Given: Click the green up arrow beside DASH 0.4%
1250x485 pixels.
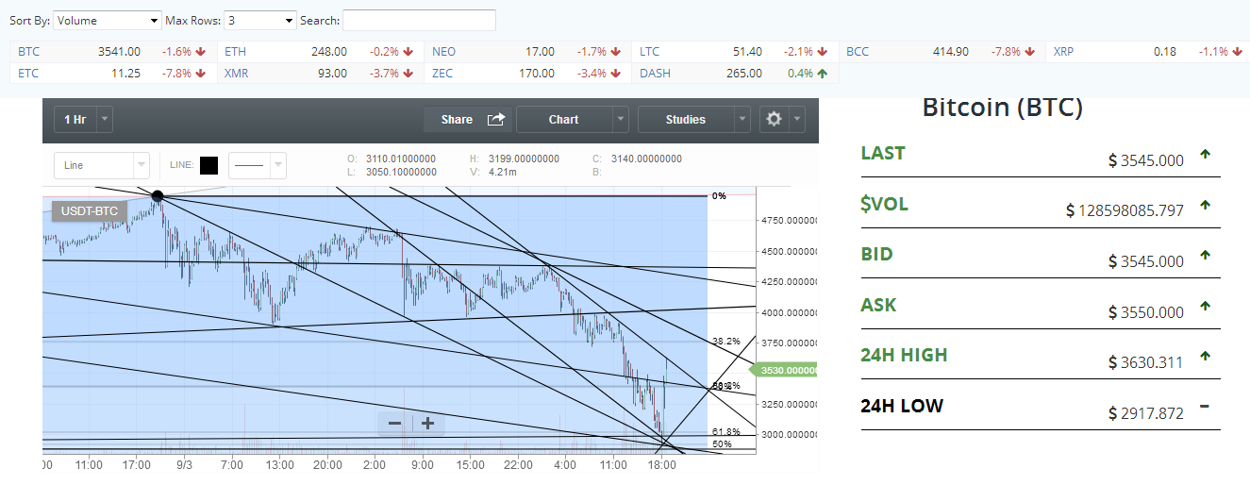Looking at the screenshot, I should (x=823, y=73).
